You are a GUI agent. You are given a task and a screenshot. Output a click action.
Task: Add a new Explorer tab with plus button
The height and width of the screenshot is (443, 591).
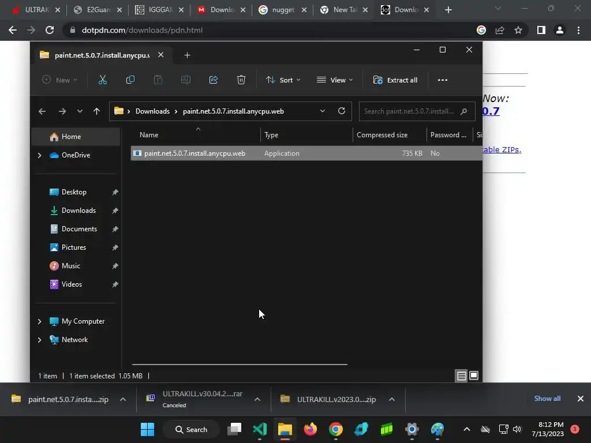pyautogui.click(x=187, y=55)
